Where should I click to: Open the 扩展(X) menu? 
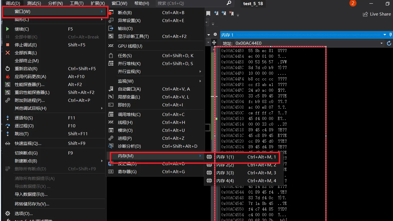[x=98, y=3]
